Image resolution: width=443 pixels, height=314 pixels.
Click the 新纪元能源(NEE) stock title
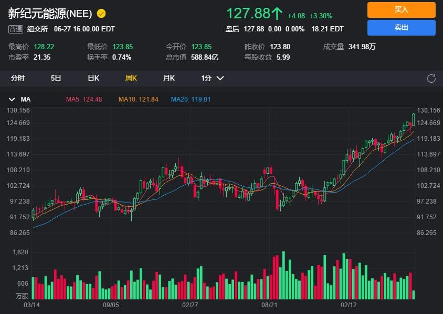(50, 13)
